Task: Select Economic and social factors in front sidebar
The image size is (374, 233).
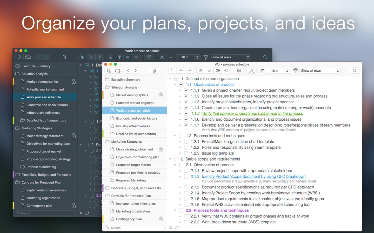Action: coord(135,118)
